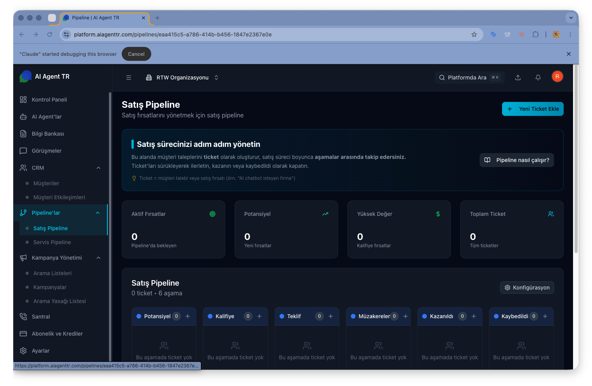Click Yeni Ticket Ekle button
The width and height of the screenshot is (592, 386).
533,109
